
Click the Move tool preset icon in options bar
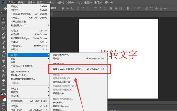[x=6, y=9]
